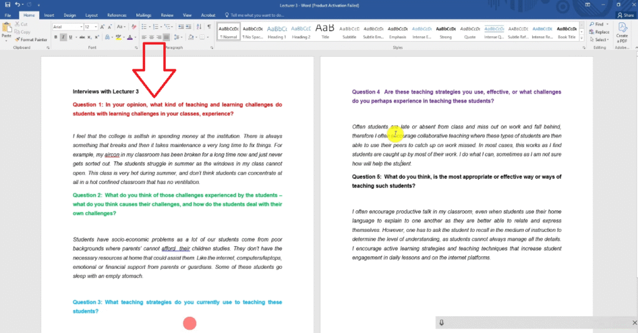Image resolution: width=638 pixels, height=333 pixels.
Task: Open the Insert ribbon tab
Action: [49, 15]
